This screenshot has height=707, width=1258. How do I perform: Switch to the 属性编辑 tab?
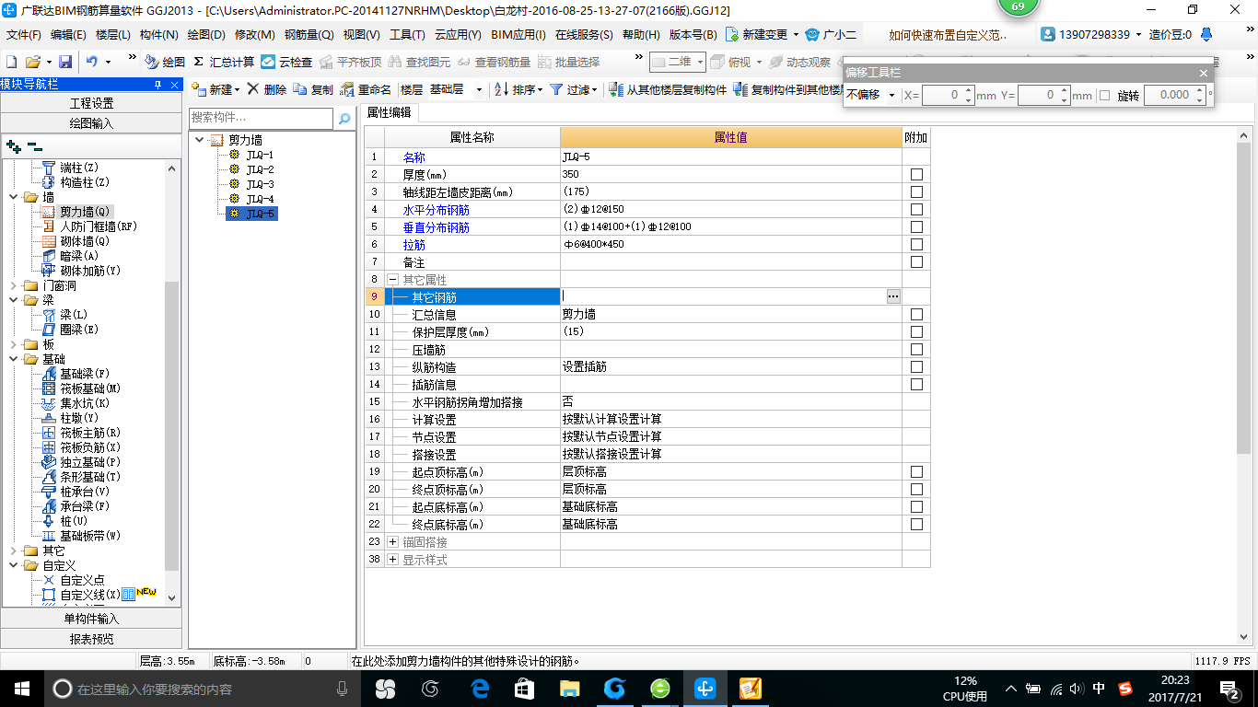(390, 112)
